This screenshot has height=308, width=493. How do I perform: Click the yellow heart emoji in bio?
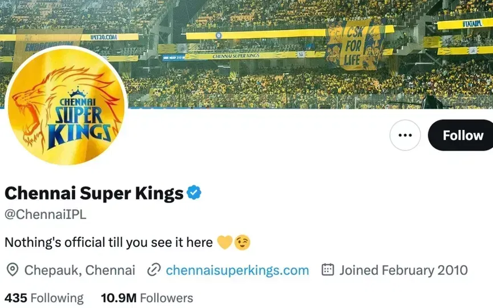[225, 242]
